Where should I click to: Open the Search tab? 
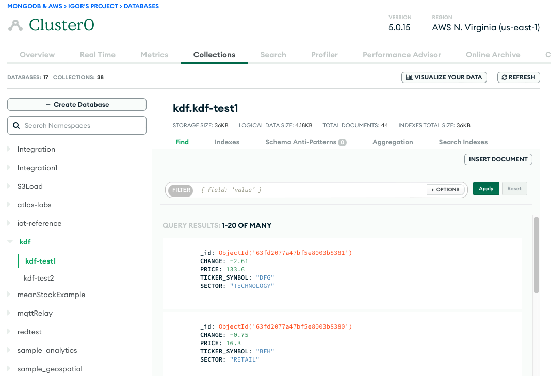(273, 55)
